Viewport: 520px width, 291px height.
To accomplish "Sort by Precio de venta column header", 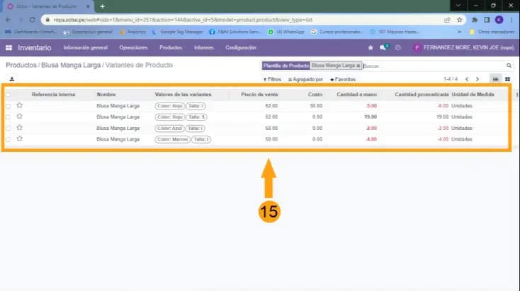I will pyautogui.click(x=259, y=95).
